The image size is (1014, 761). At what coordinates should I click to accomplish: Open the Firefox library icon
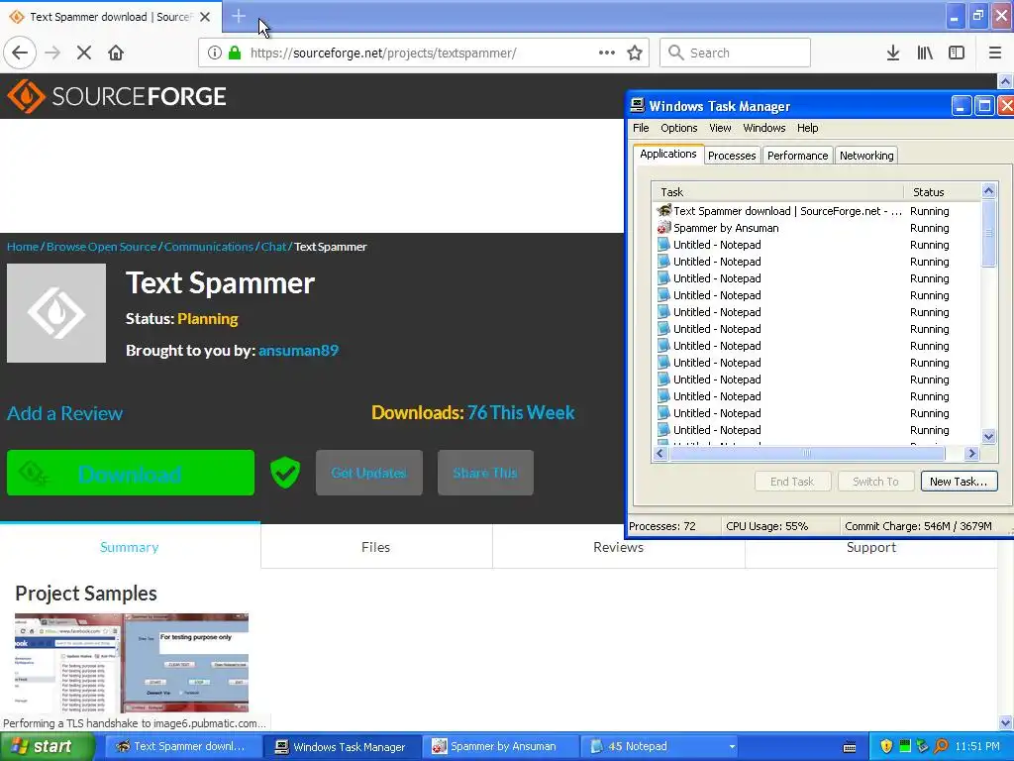[925, 54]
